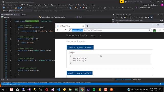164x92 pixels.
Task: Click the Open File folder icon
Action: pos(16,8)
